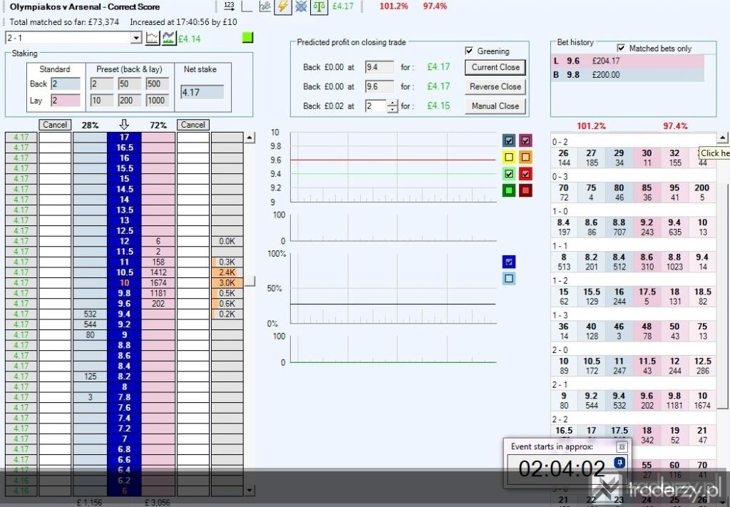Click the Net stake 4.17 field

point(202,92)
